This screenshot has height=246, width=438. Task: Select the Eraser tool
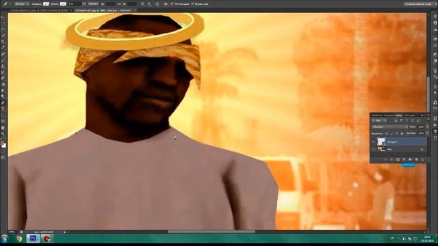(x=3, y=79)
